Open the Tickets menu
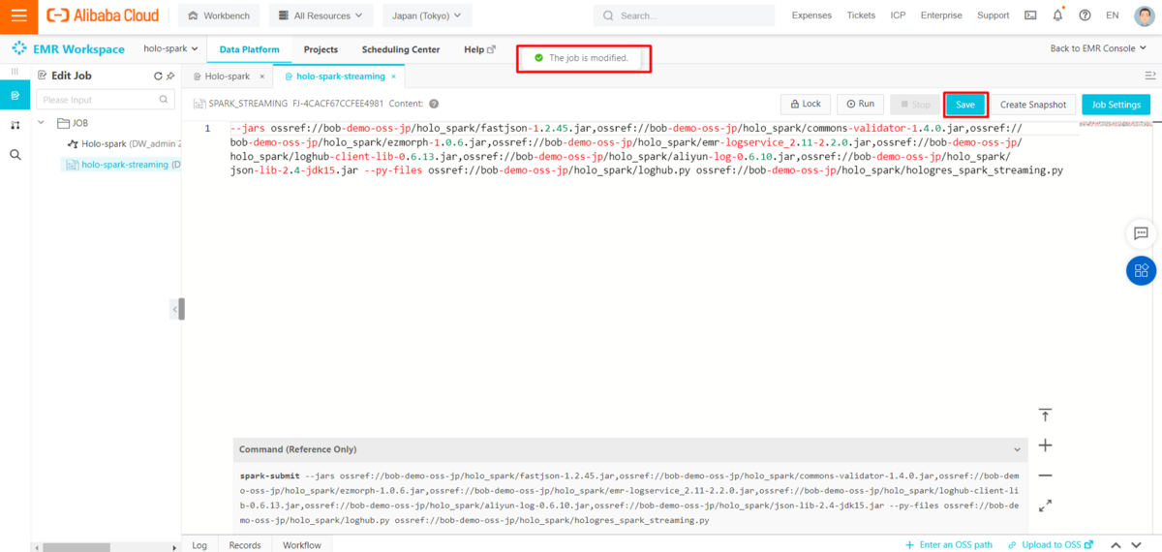 point(861,15)
